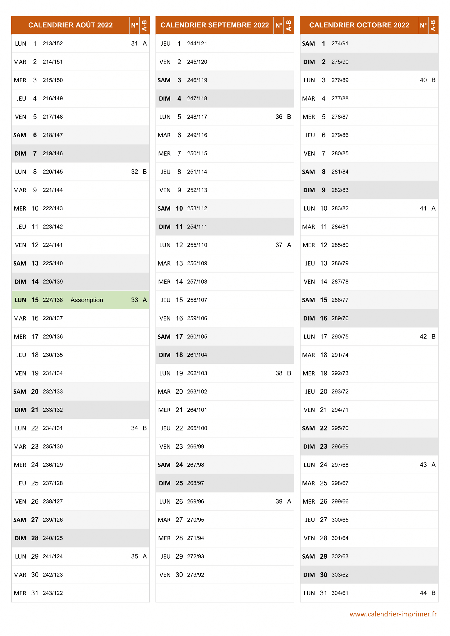The image size is (450, 636).
Task: Click the empty last row of September
Action: coord(225,593)
